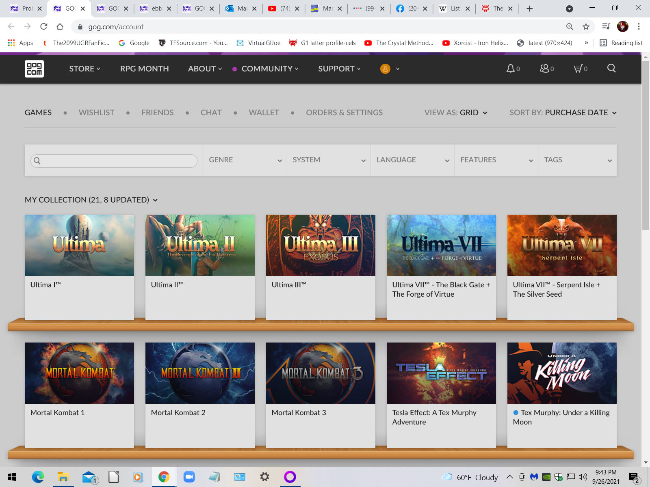Expand MY COLLECTION dropdown
This screenshot has width=650, height=487.
pos(91,200)
